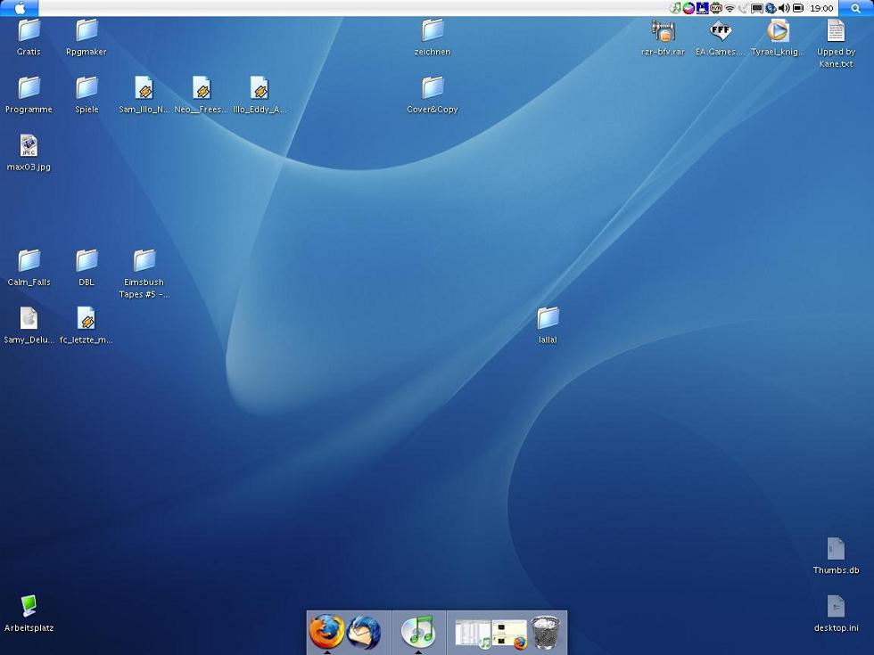The width and height of the screenshot is (874, 655).
Task: Open Thunderbird mail in the dock
Action: [x=364, y=633]
